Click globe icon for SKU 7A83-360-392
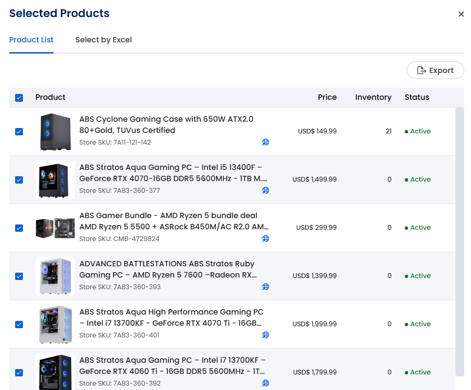This screenshot has height=390, width=471. tap(265, 383)
